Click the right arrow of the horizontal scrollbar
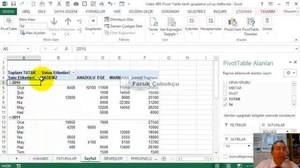Image resolution: width=300 pixels, height=168 pixels. [210, 159]
